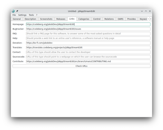Maximize the window using the up chevron
This screenshot has height=130, width=163.
[x=146, y=11]
